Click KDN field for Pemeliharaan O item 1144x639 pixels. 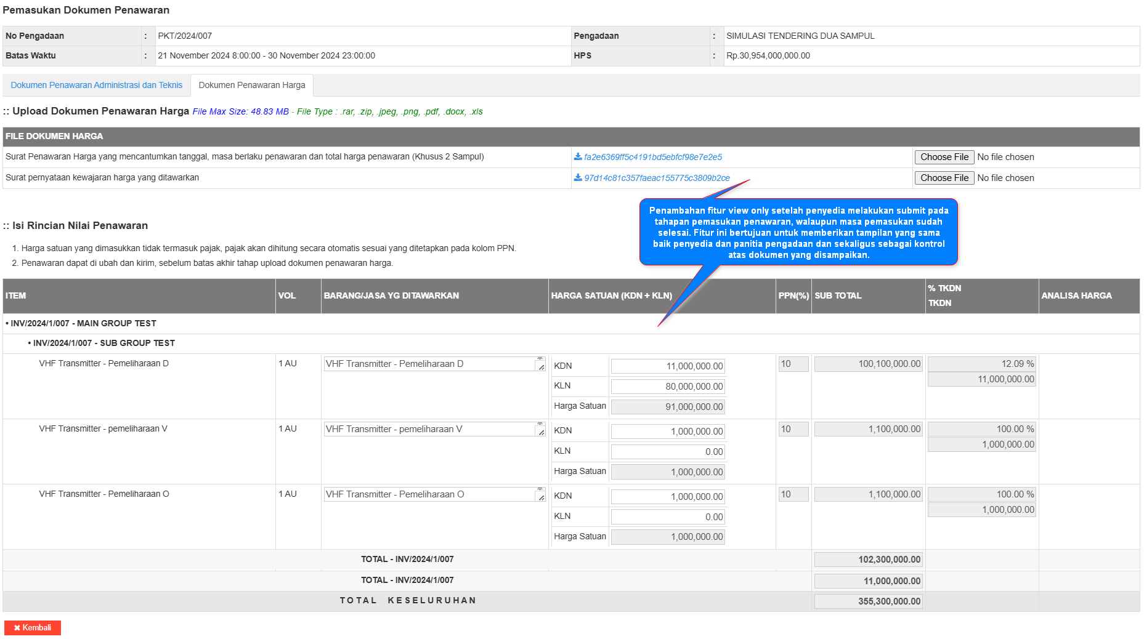[x=668, y=497]
